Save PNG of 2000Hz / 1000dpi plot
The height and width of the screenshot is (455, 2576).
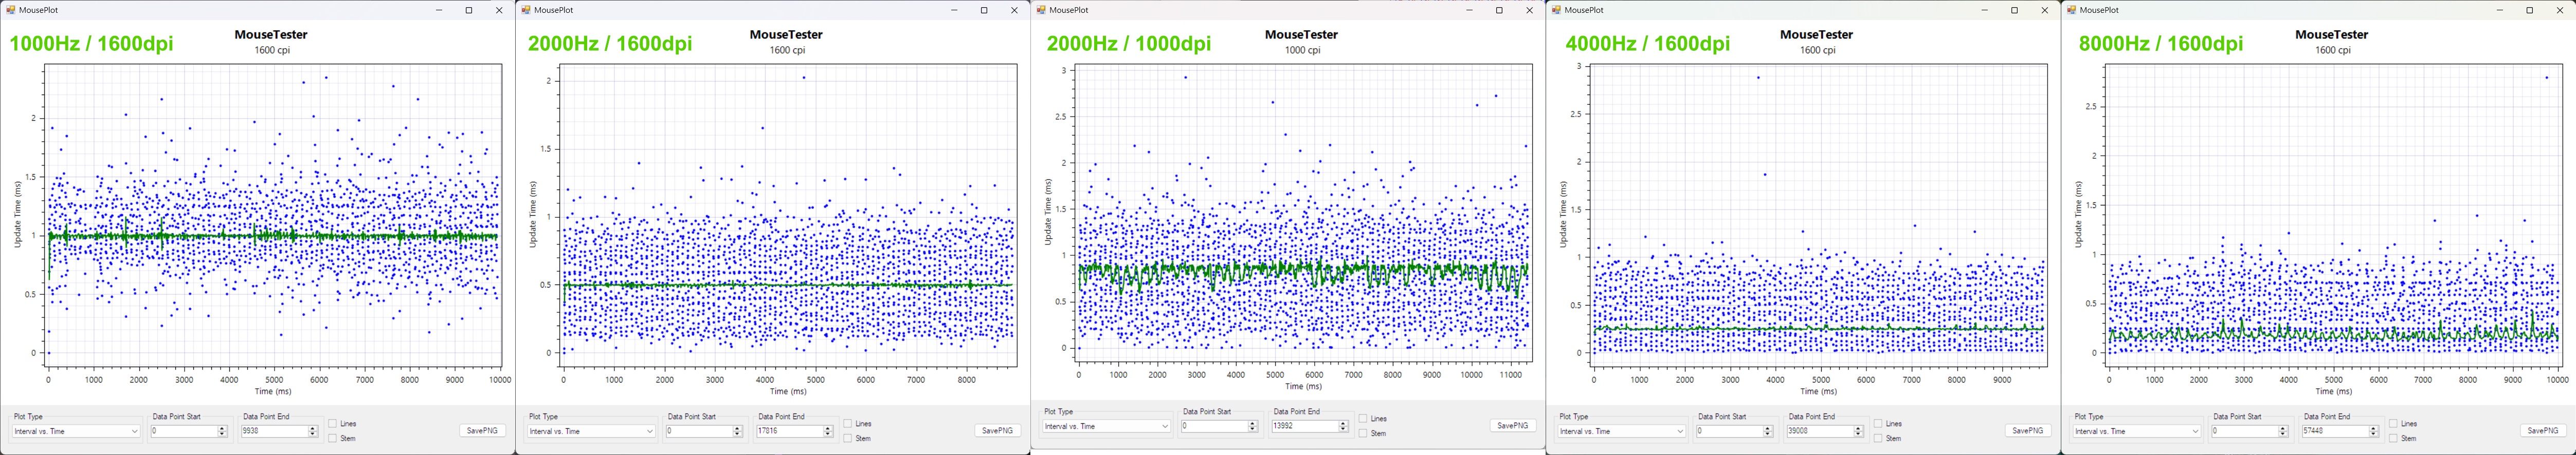(1512, 425)
